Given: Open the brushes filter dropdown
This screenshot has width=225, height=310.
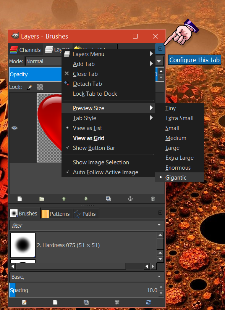Looking at the screenshot, I should point(159,225).
